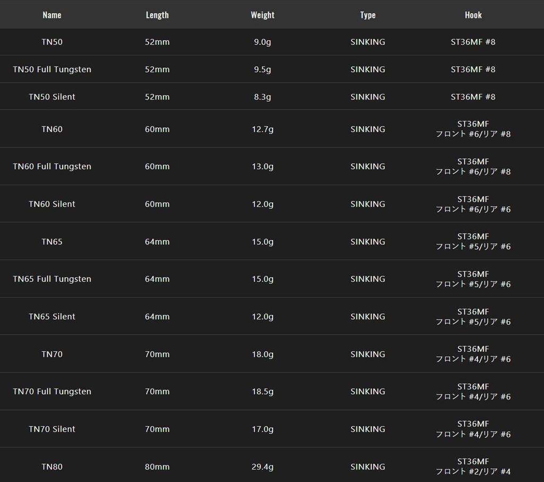Select the 18.5g weight cell
This screenshot has width=544, height=482.
coord(262,392)
